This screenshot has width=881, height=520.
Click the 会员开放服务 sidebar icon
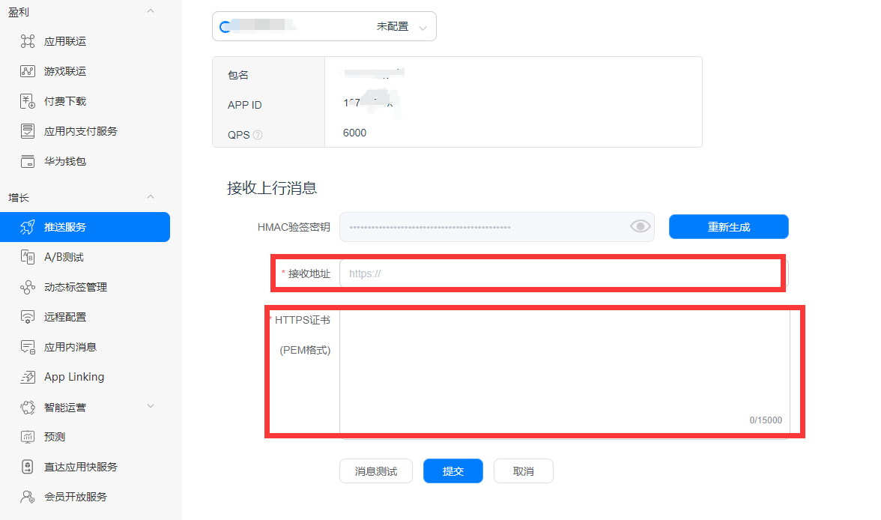(x=28, y=497)
